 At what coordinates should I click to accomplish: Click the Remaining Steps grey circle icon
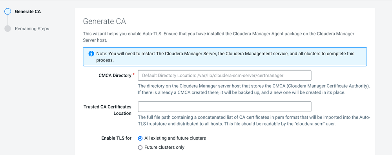pos(8,29)
